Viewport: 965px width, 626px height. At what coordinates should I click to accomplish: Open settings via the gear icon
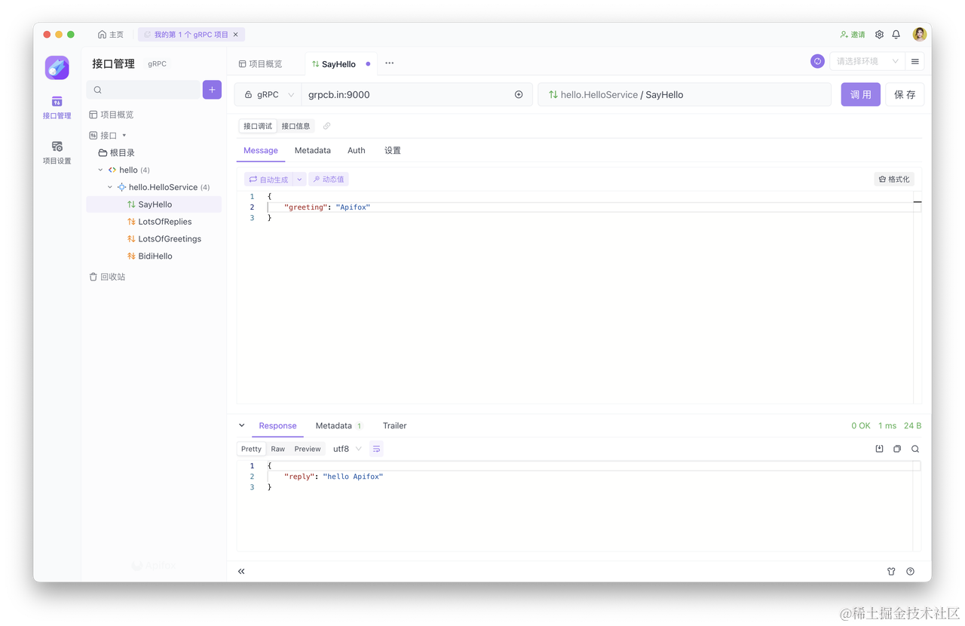pyautogui.click(x=879, y=35)
